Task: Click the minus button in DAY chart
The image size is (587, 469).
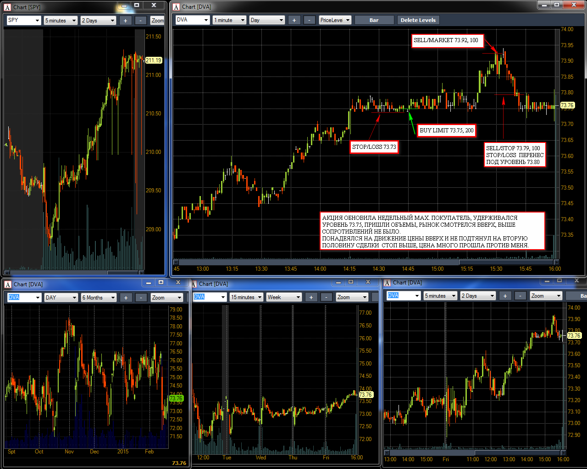Action: [141, 297]
